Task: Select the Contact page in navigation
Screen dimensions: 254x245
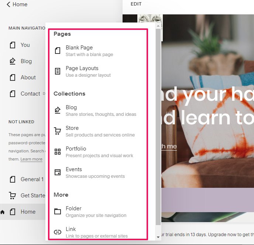Action: click(30, 94)
